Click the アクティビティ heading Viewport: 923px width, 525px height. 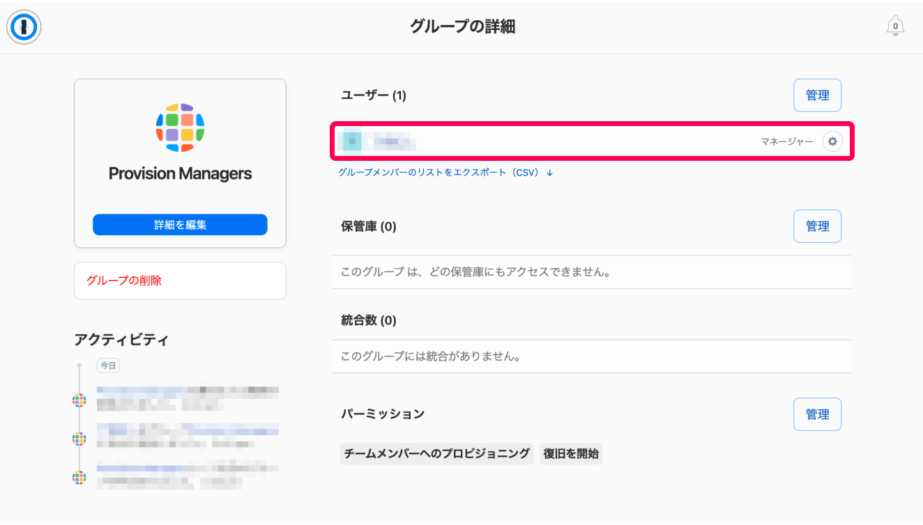coord(121,340)
